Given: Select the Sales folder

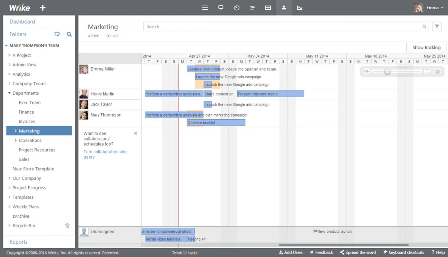Looking at the screenshot, I should (24, 159).
